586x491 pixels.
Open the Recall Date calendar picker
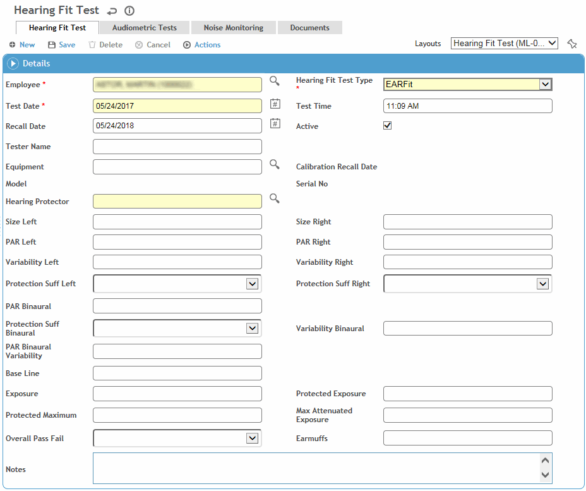pyautogui.click(x=275, y=124)
